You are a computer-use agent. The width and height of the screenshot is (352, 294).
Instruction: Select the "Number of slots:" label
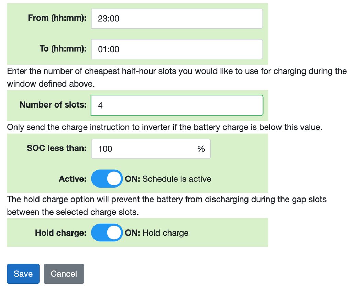(53, 105)
